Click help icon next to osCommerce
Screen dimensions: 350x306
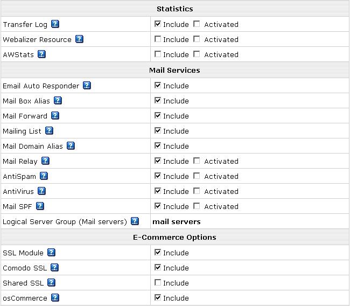(55, 297)
